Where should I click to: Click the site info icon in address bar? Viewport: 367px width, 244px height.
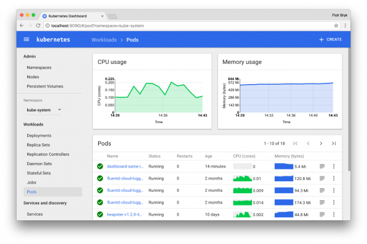point(47,25)
